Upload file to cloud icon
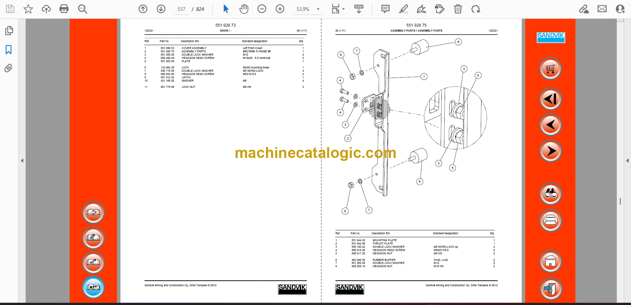631x305 pixels. [46, 9]
